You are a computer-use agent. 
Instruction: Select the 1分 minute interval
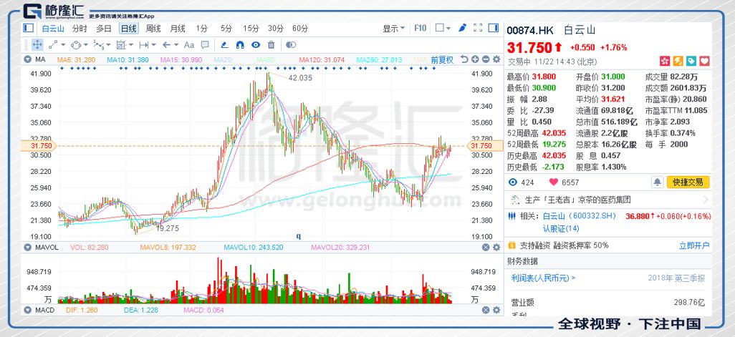[202, 29]
